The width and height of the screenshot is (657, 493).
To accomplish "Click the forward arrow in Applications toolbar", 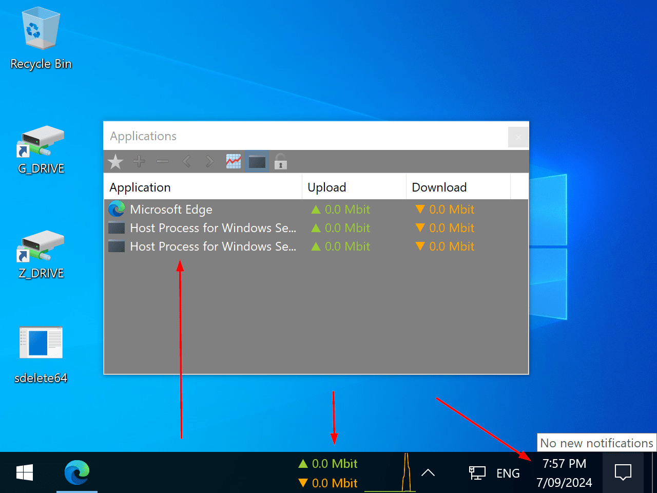I will tap(209, 162).
